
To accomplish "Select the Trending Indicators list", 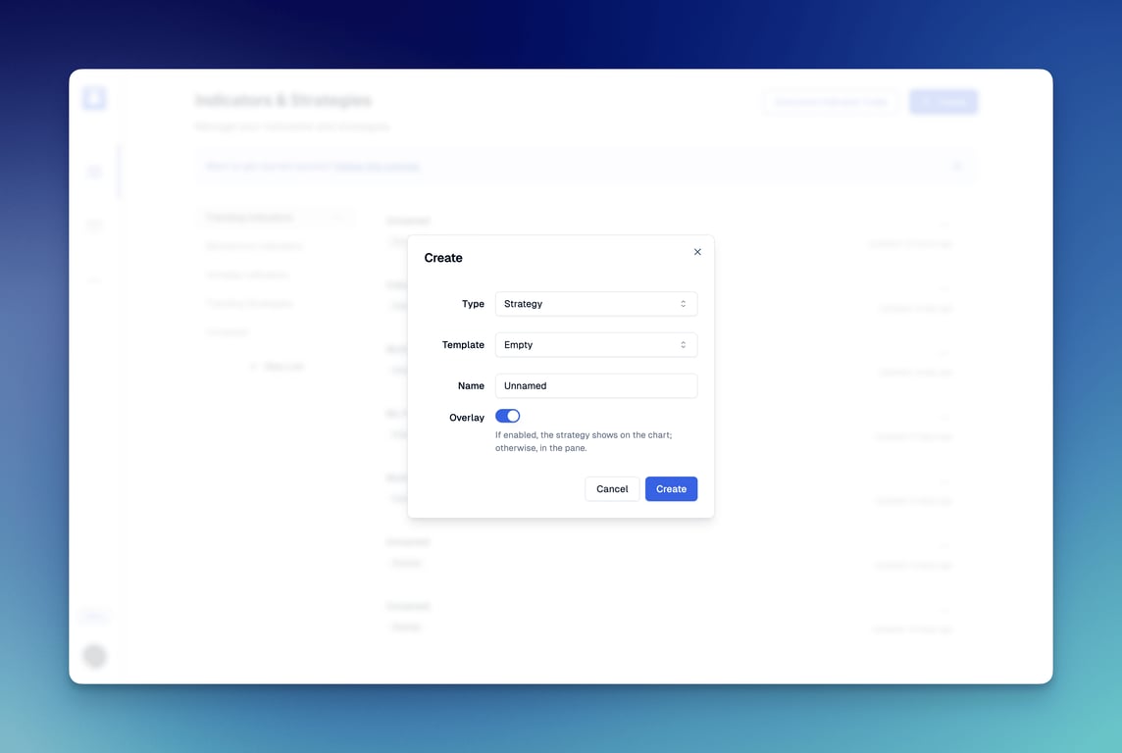I will coord(250,218).
